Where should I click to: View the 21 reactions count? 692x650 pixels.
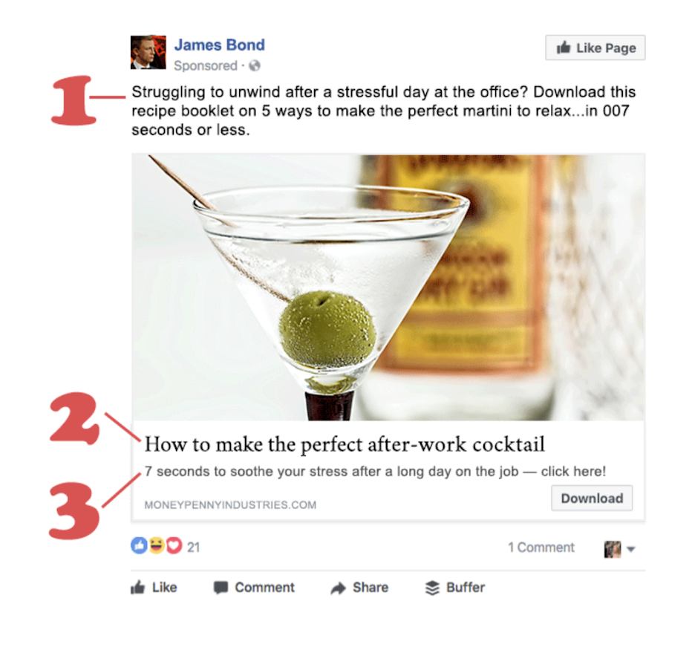pos(193,547)
